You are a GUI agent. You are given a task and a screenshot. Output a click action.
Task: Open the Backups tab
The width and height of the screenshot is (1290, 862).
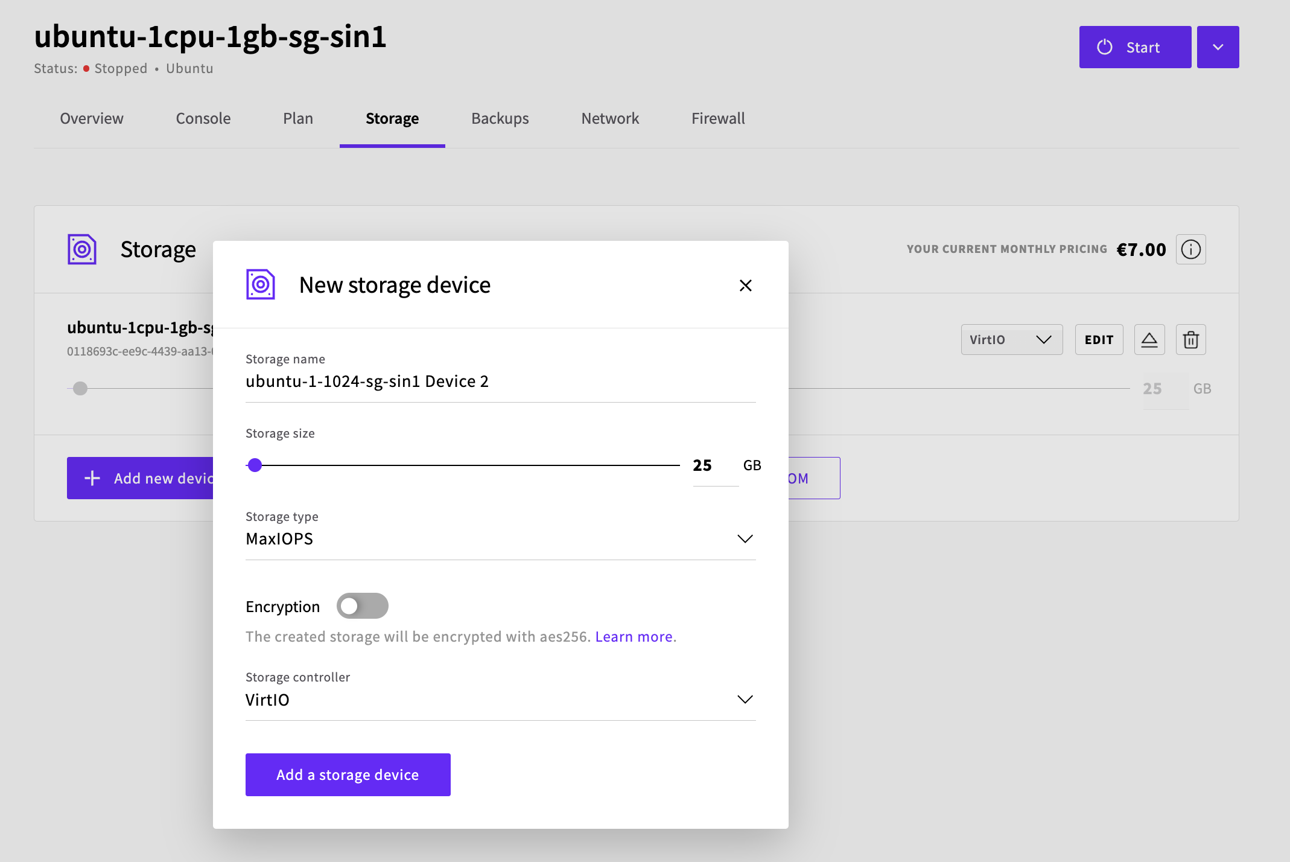500,118
